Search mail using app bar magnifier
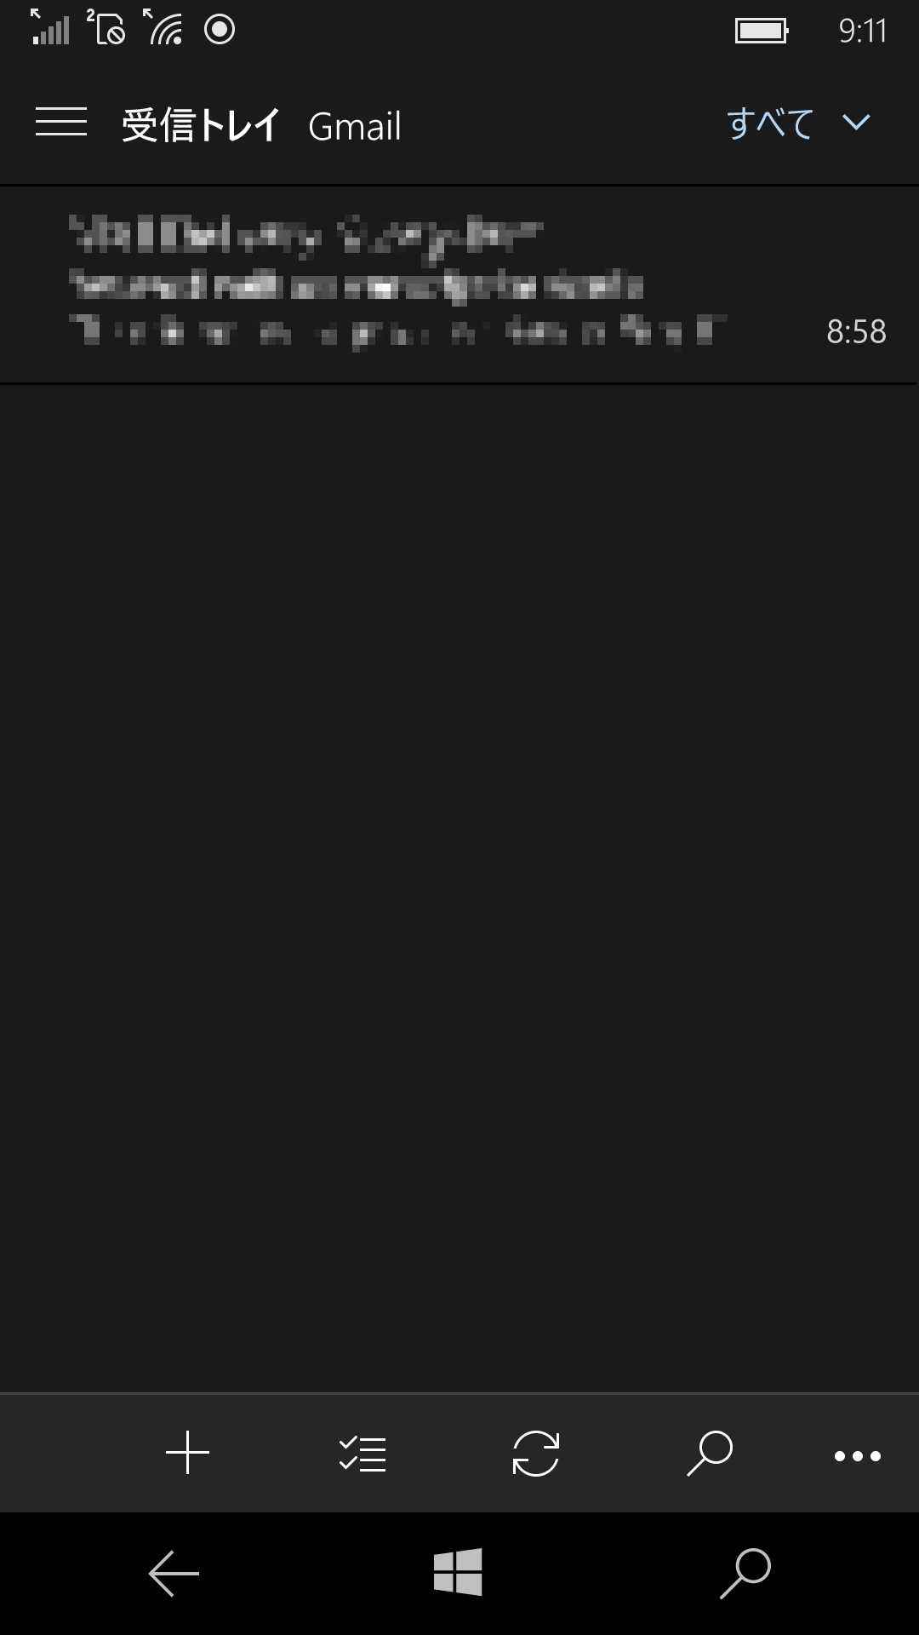The image size is (919, 1635). point(710,1454)
